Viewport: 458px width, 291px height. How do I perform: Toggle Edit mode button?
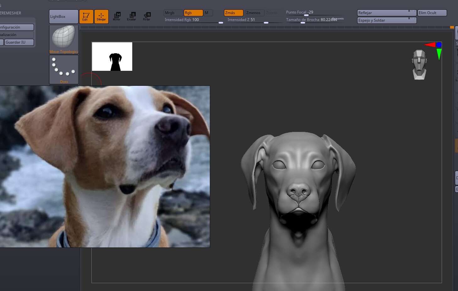click(86, 17)
